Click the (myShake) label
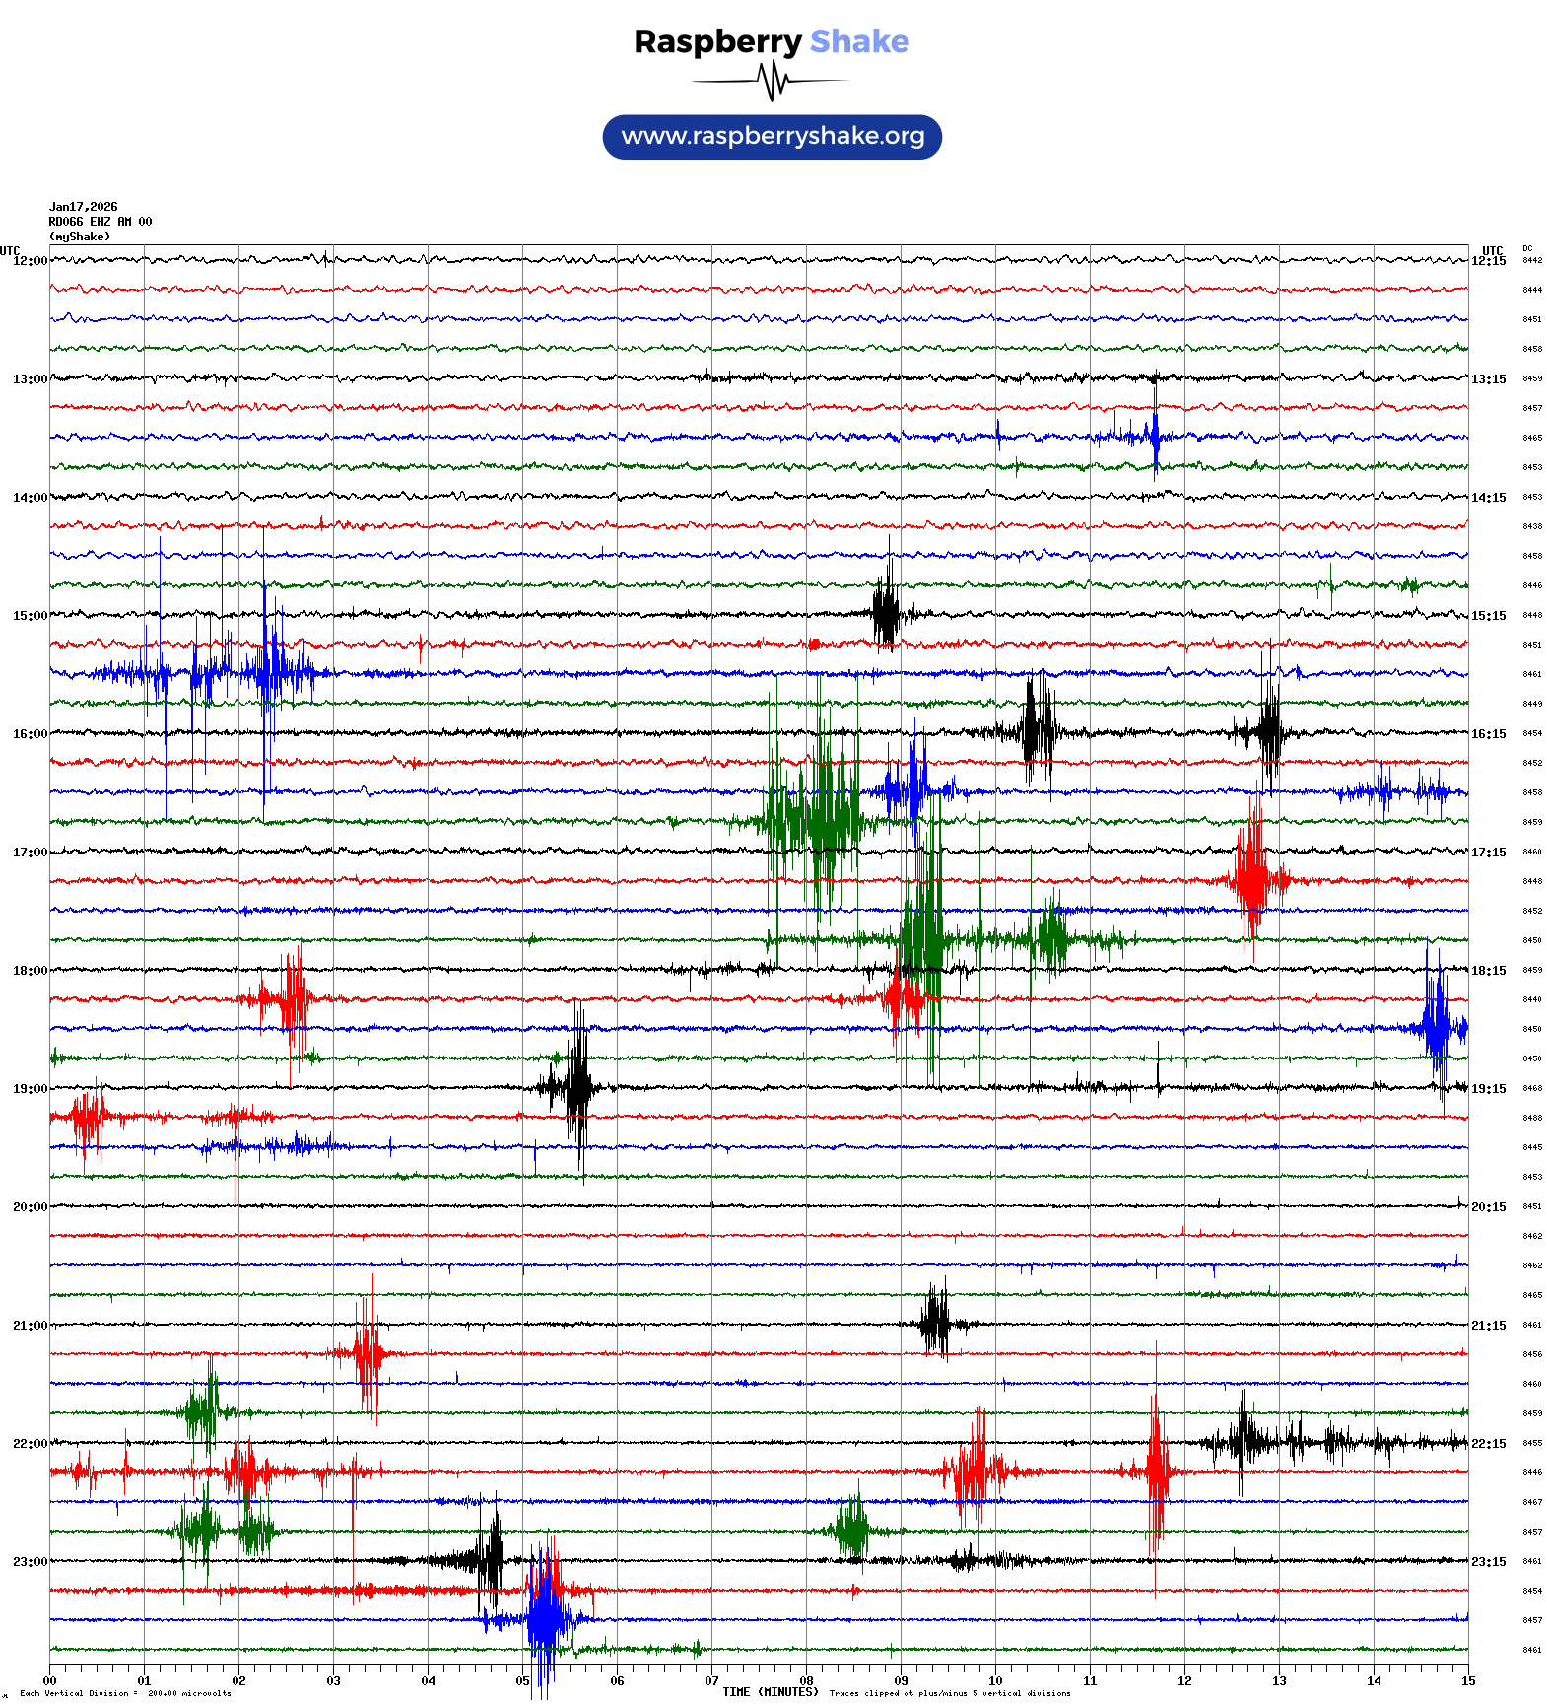This screenshot has width=1547, height=1707. click(x=80, y=237)
